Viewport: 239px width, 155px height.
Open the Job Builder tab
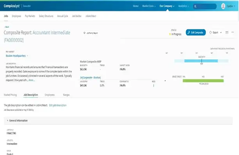coord(77,16)
